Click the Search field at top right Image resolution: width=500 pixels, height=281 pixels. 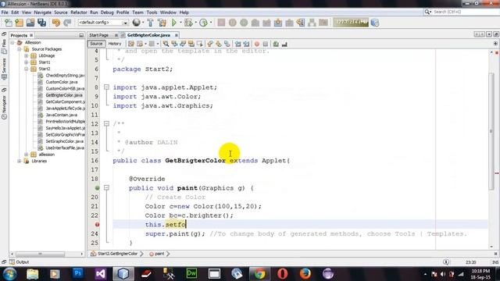(x=464, y=12)
